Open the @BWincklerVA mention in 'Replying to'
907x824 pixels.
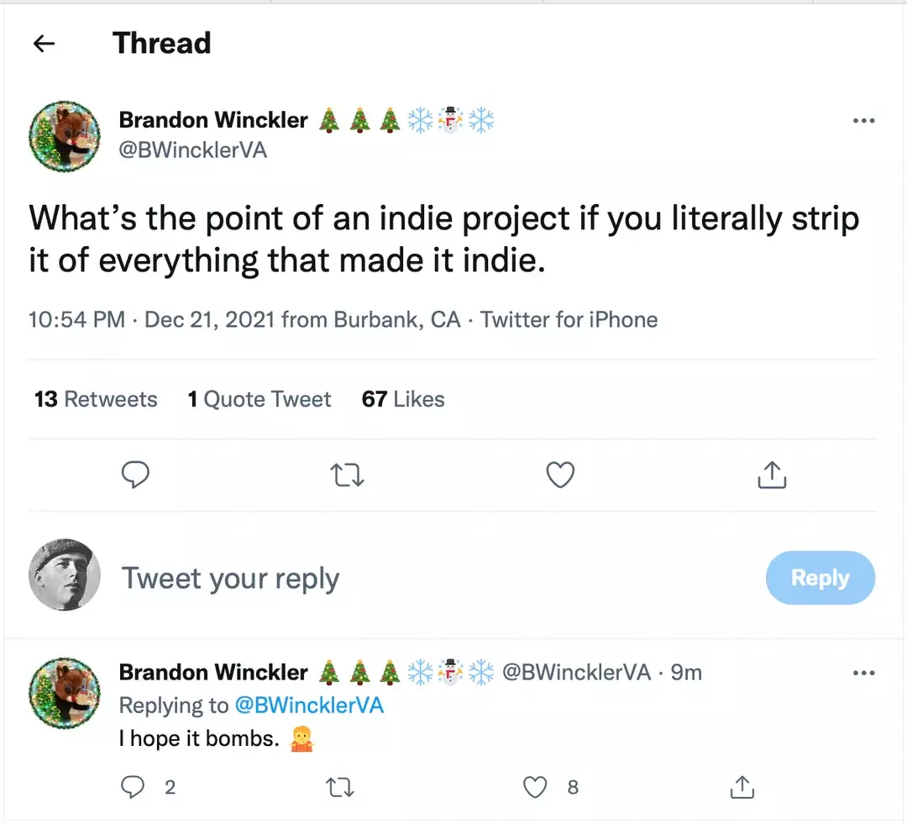(309, 706)
